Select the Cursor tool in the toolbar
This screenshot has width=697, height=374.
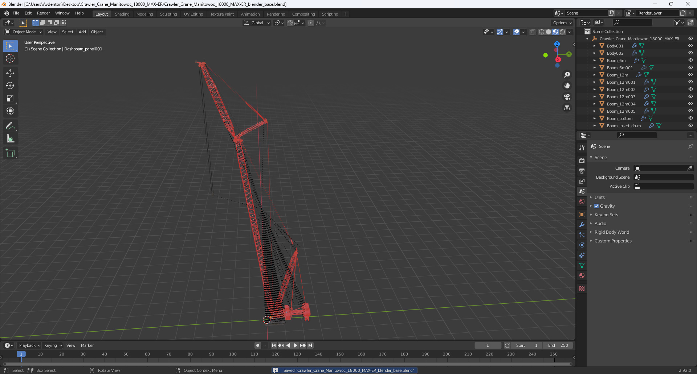pos(10,59)
